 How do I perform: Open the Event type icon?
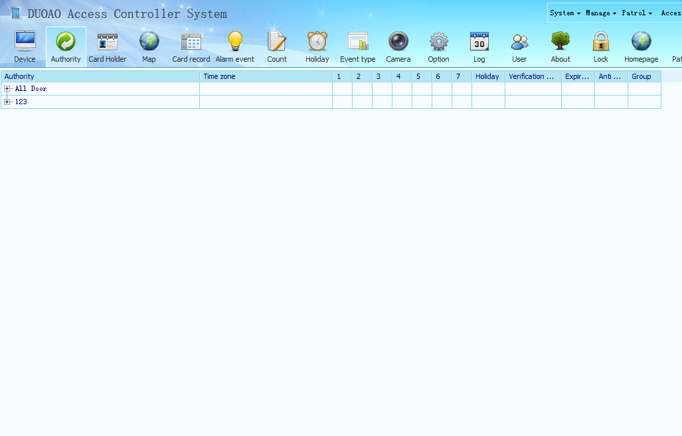[x=357, y=42]
